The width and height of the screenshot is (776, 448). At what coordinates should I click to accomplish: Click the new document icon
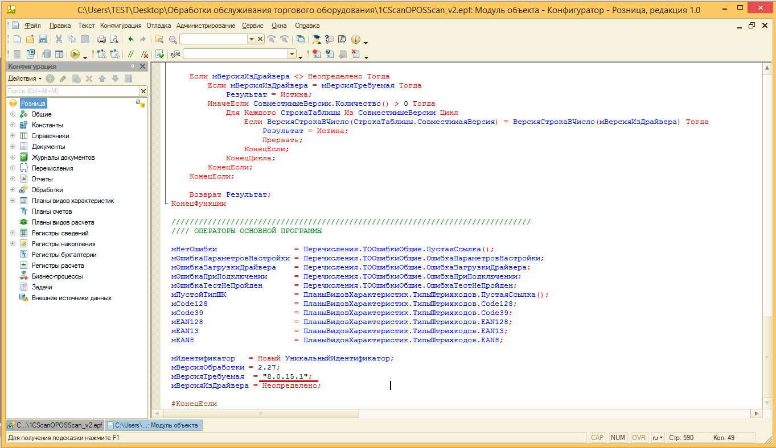tap(17, 39)
